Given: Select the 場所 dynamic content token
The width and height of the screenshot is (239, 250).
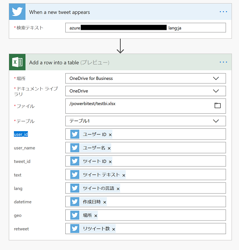Looking at the screenshot, I should (x=84, y=215).
